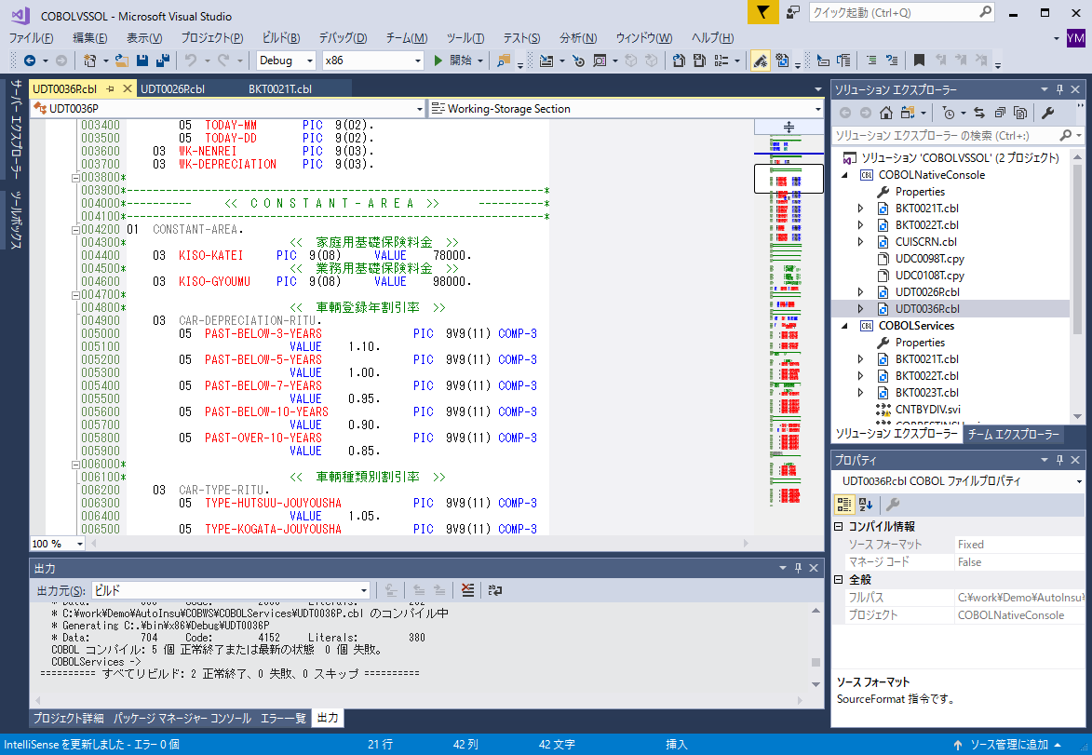Screen dimensions: 1092x755
Task: Click the Collapse All icon in Solution Explorer
Action: (1000, 113)
